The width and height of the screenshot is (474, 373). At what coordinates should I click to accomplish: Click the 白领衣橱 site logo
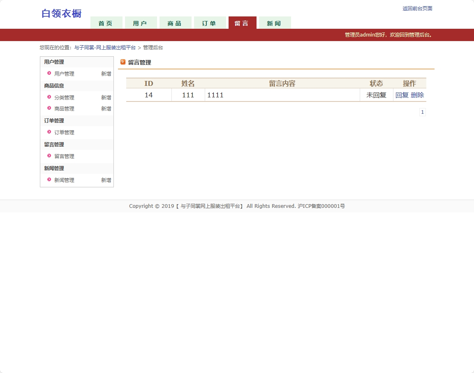coord(61,13)
